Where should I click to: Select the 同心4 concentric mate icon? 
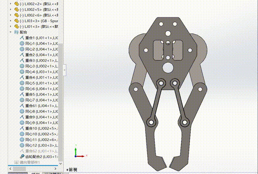tap(22, 72)
